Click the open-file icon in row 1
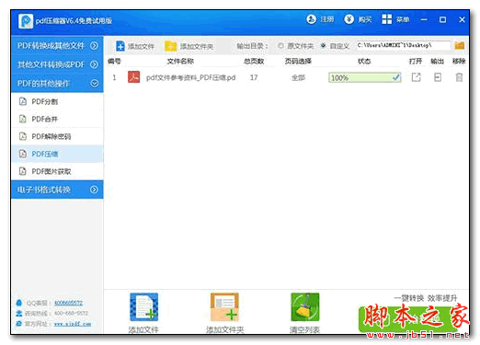The width and height of the screenshot is (480, 345). pyautogui.click(x=416, y=77)
